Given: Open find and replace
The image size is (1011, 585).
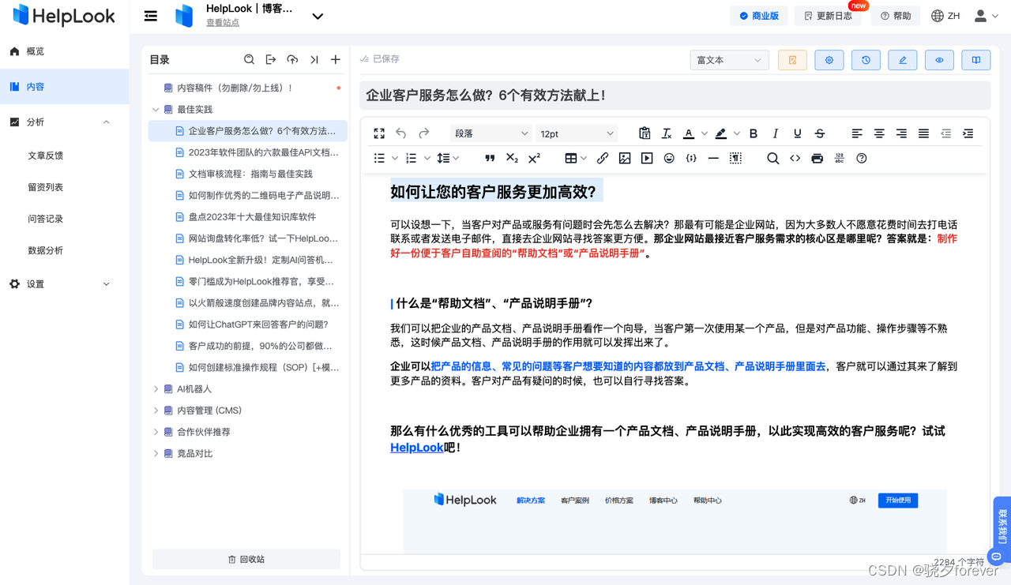Looking at the screenshot, I should coord(772,159).
